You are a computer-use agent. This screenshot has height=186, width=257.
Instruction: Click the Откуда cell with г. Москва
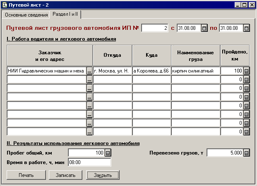tap(113, 71)
